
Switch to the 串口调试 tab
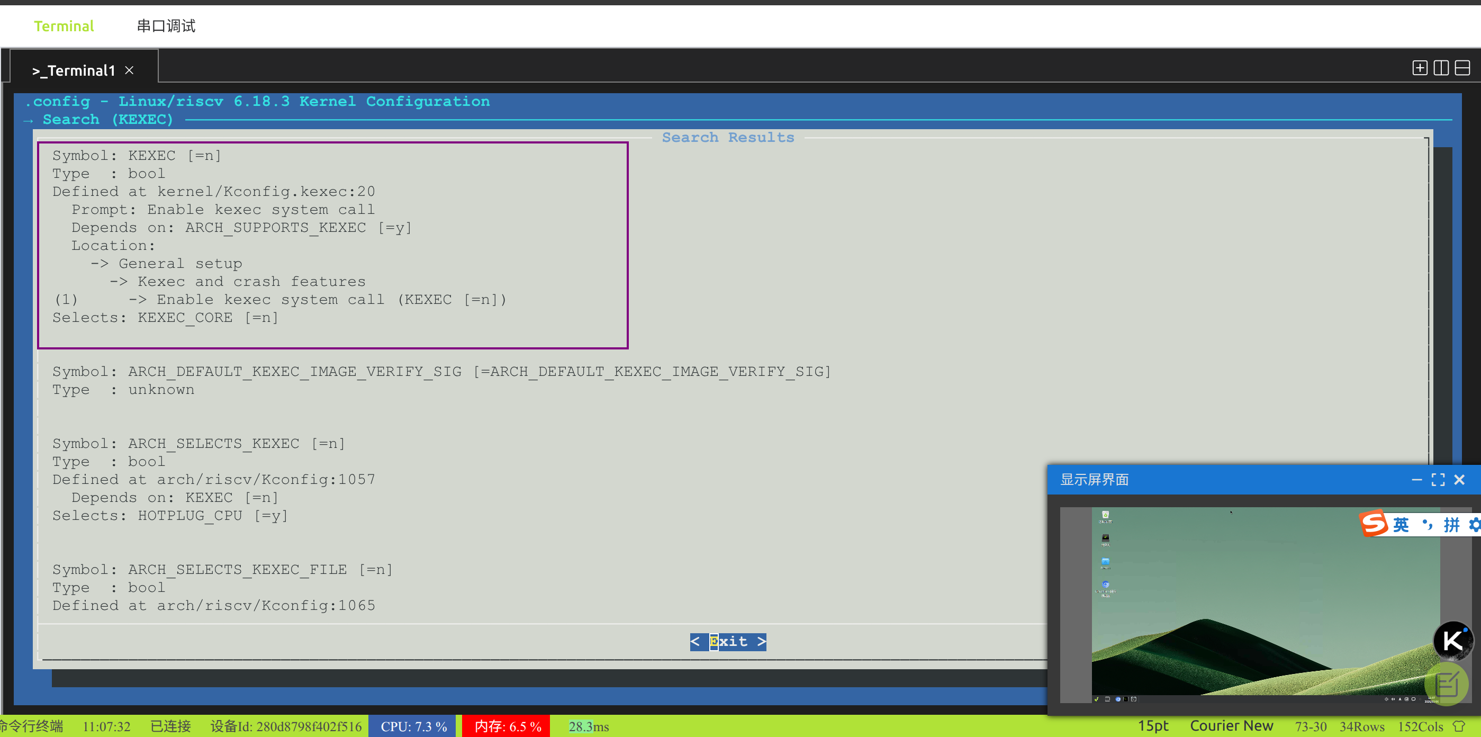pyautogui.click(x=166, y=26)
